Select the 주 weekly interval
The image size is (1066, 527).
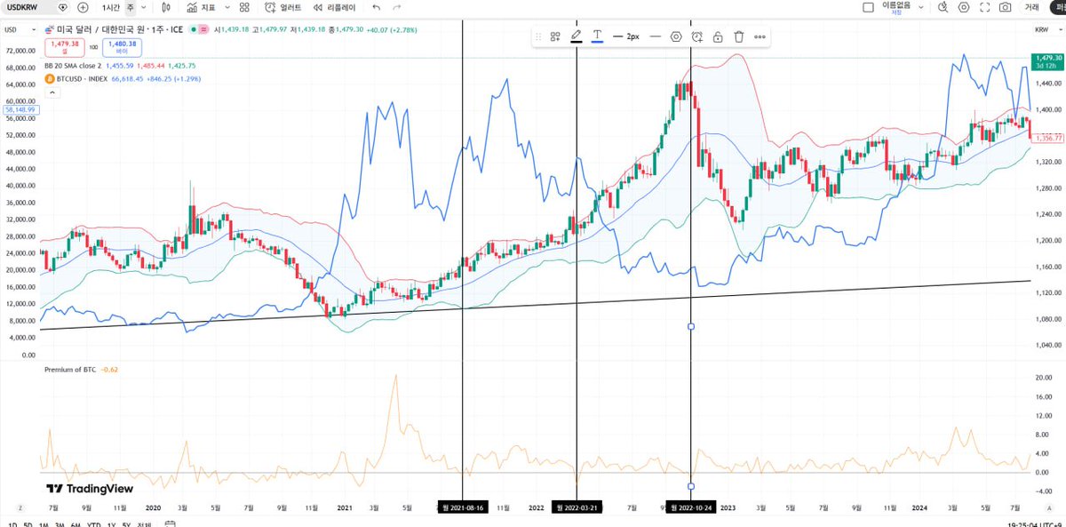click(131, 7)
